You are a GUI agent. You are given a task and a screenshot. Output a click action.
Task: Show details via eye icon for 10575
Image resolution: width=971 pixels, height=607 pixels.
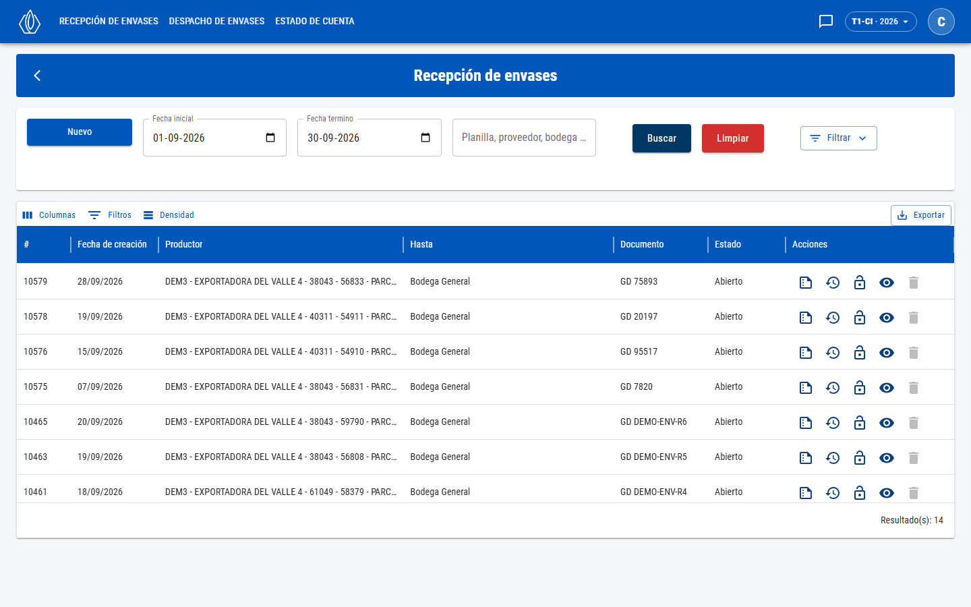coord(887,388)
